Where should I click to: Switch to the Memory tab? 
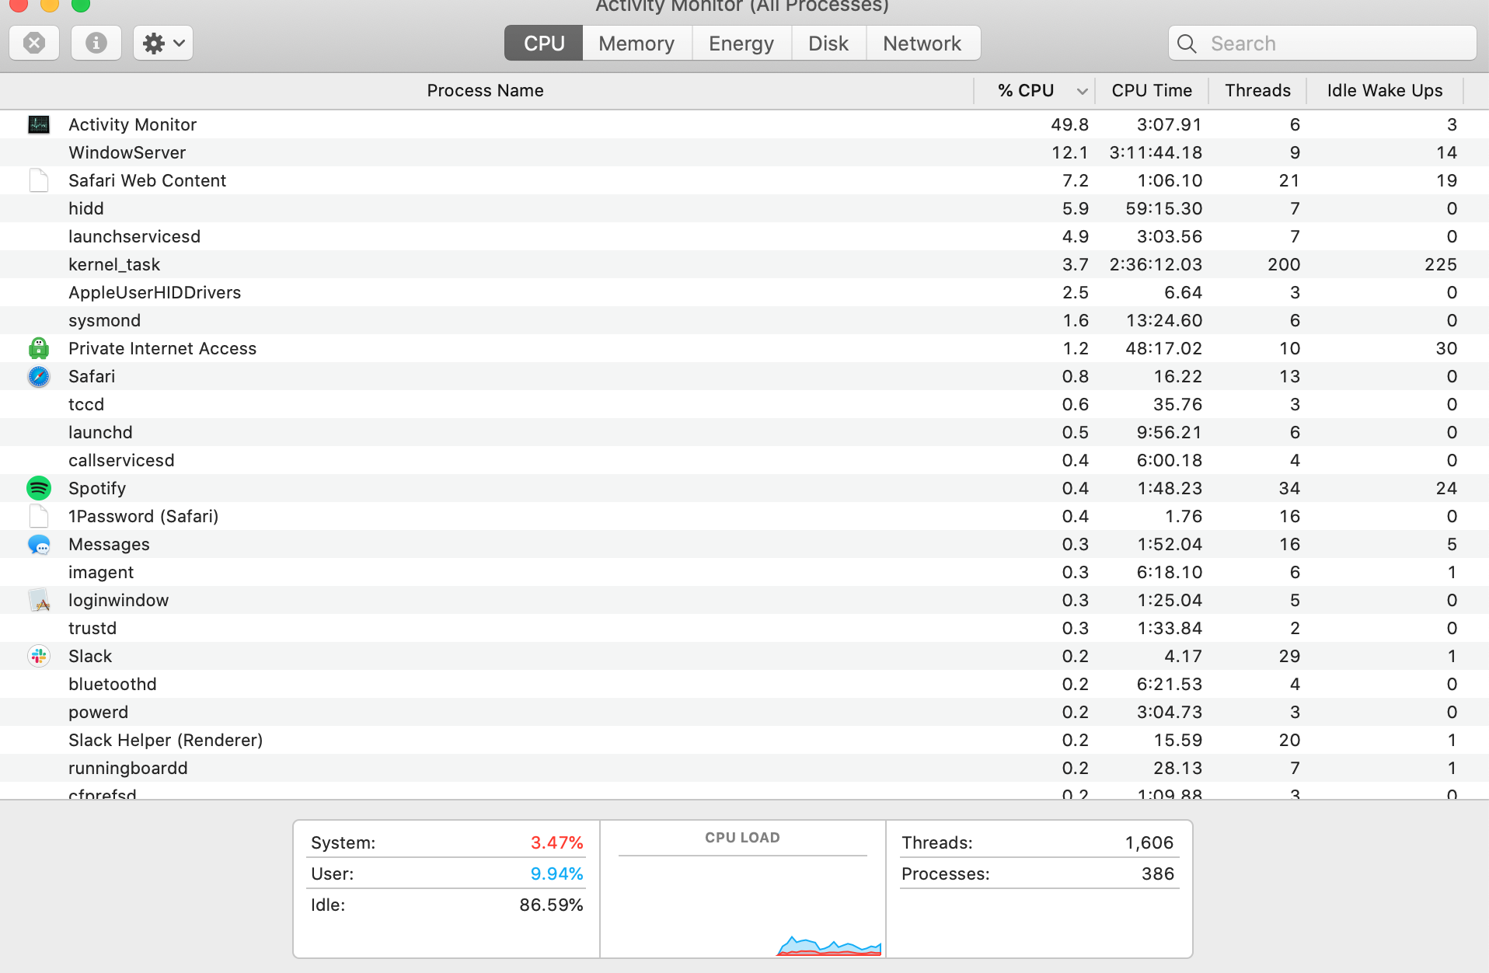click(636, 43)
